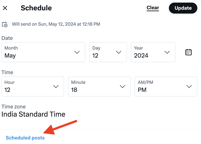Open the Year dropdown showing 2024

point(153,52)
